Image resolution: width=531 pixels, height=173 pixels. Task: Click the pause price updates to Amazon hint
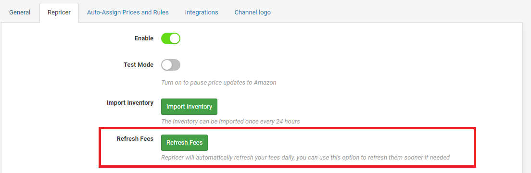[x=218, y=83]
